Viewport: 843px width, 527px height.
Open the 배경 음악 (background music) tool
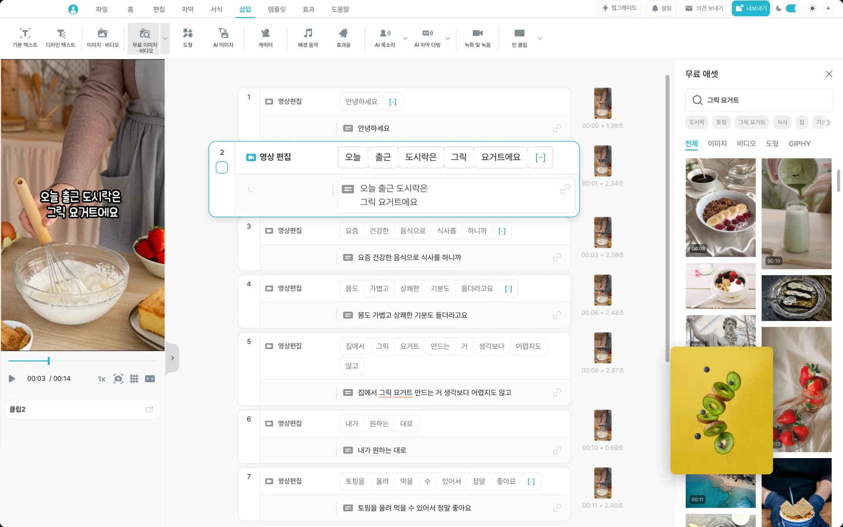click(x=308, y=37)
